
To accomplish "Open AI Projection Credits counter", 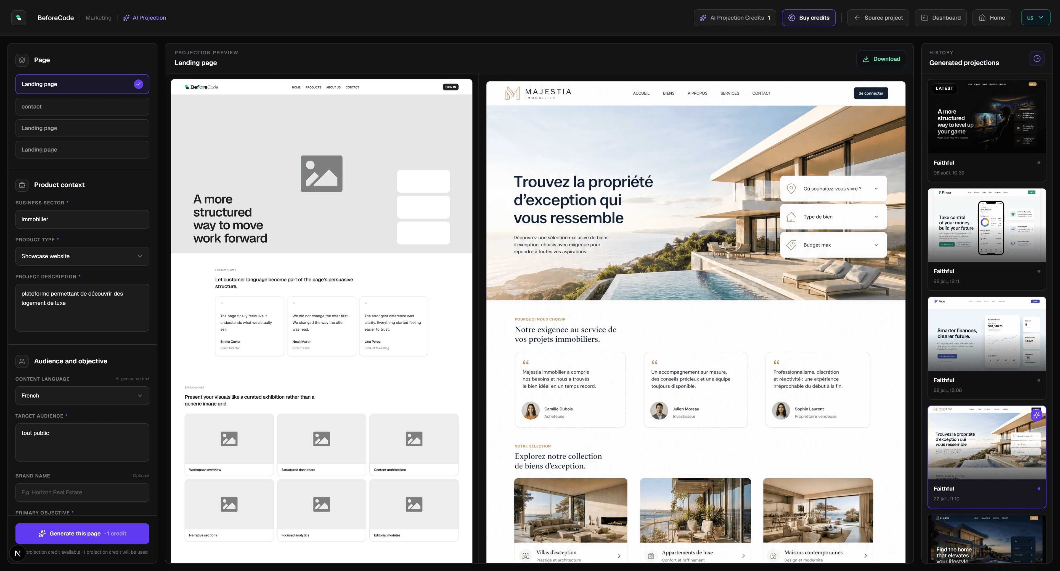I will pos(735,18).
